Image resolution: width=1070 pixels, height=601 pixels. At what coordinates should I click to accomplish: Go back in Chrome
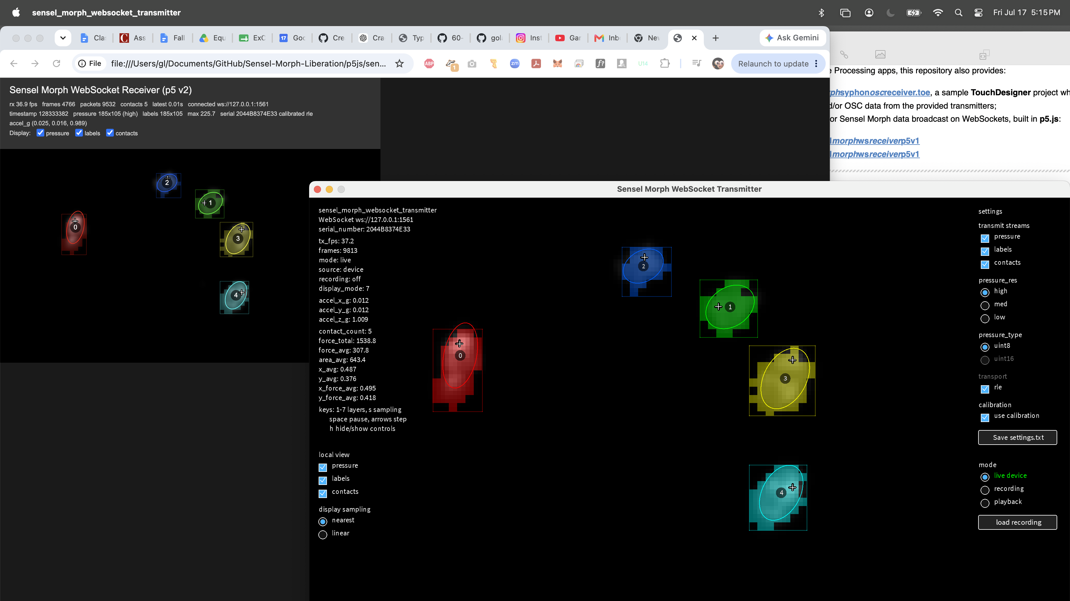14,64
